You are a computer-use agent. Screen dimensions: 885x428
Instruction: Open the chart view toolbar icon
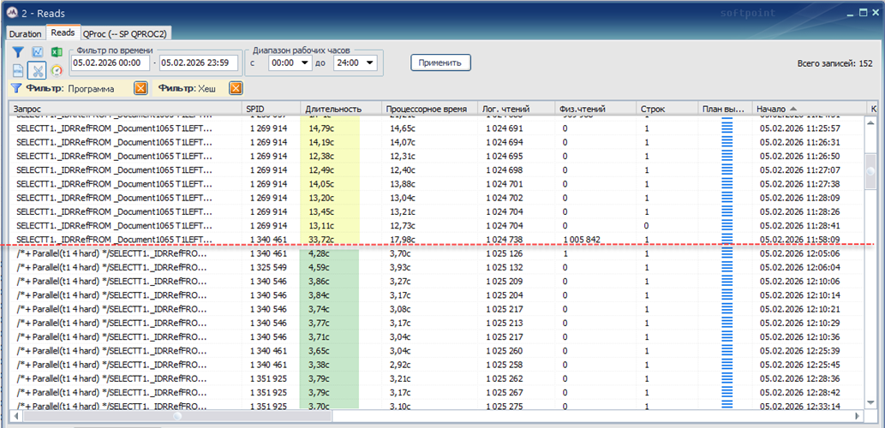point(38,52)
